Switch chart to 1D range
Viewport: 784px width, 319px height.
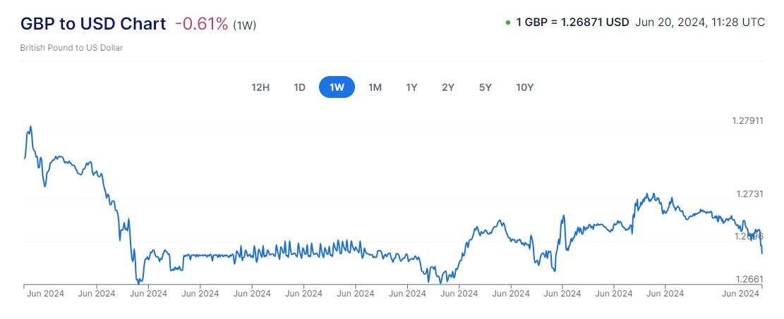click(299, 87)
